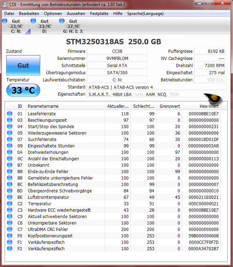Select the D: disk tab
Image resolution: width=233 pixels, height=267 pixels.
click(45, 26)
